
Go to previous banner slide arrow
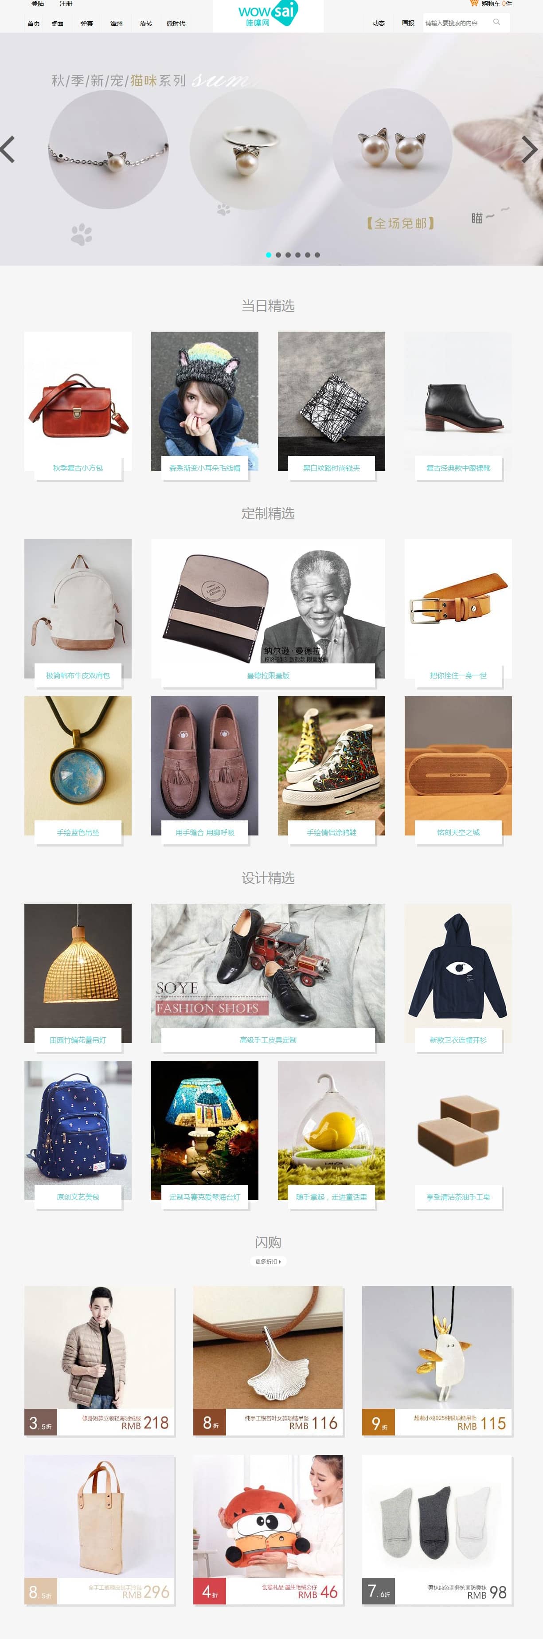coord(8,149)
